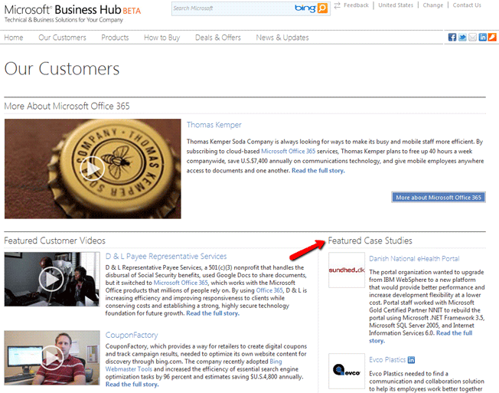Open the Evco Plastics title link
The height and width of the screenshot is (393, 499).
[x=387, y=360]
